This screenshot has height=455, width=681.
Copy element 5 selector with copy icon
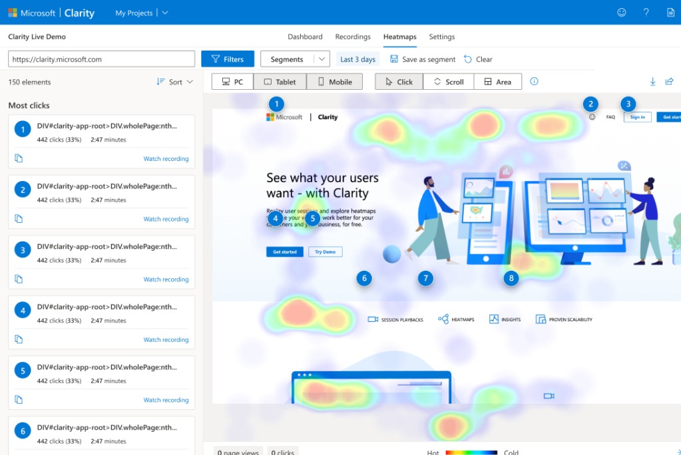click(x=19, y=400)
